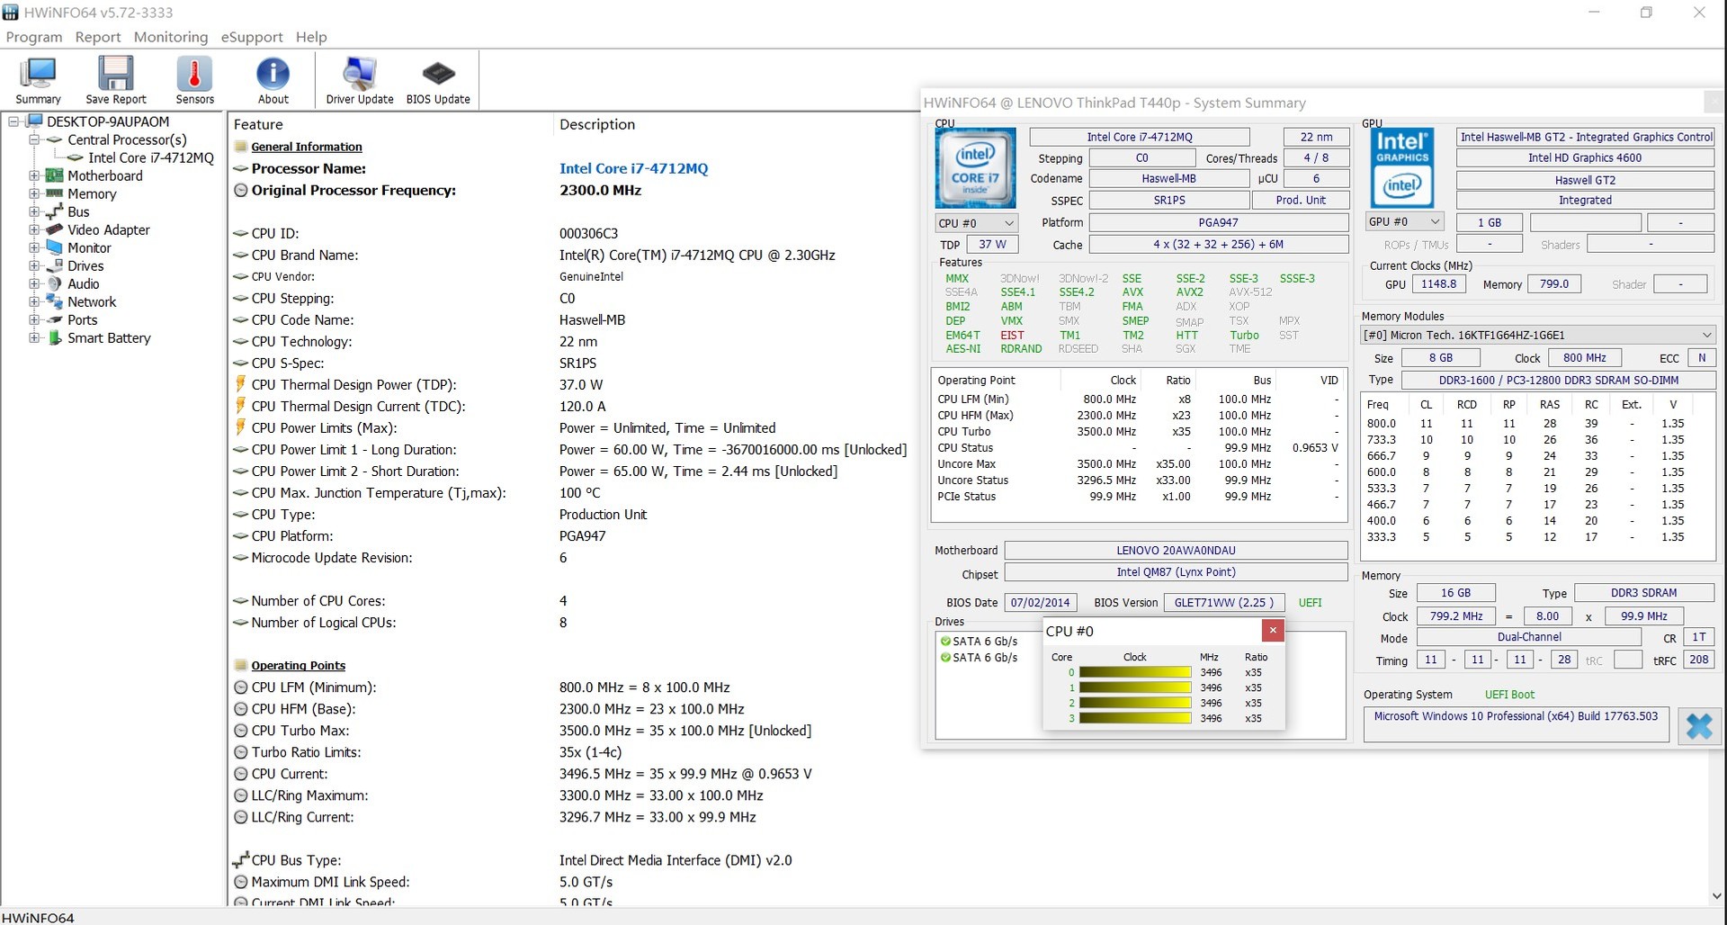The height and width of the screenshot is (925, 1727).
Task: Expand the Bus tree node
Action: [34, 211]
